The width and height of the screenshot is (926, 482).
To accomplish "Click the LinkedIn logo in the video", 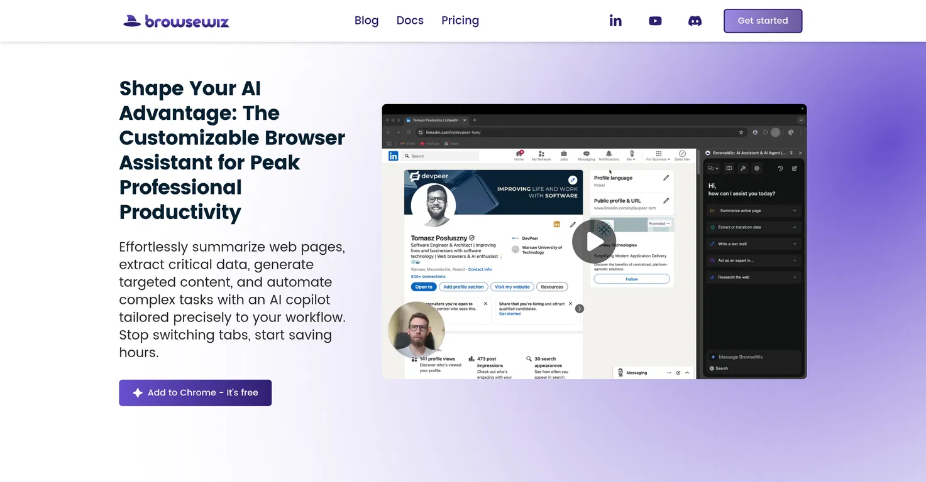I will [x=393, y=156].
